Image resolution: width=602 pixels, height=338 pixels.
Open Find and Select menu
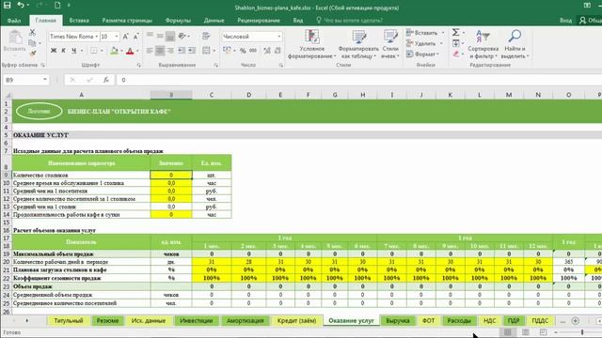point(515,44)
